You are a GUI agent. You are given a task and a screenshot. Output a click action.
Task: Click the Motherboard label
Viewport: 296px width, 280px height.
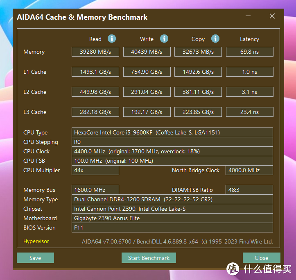coord(40,218)
